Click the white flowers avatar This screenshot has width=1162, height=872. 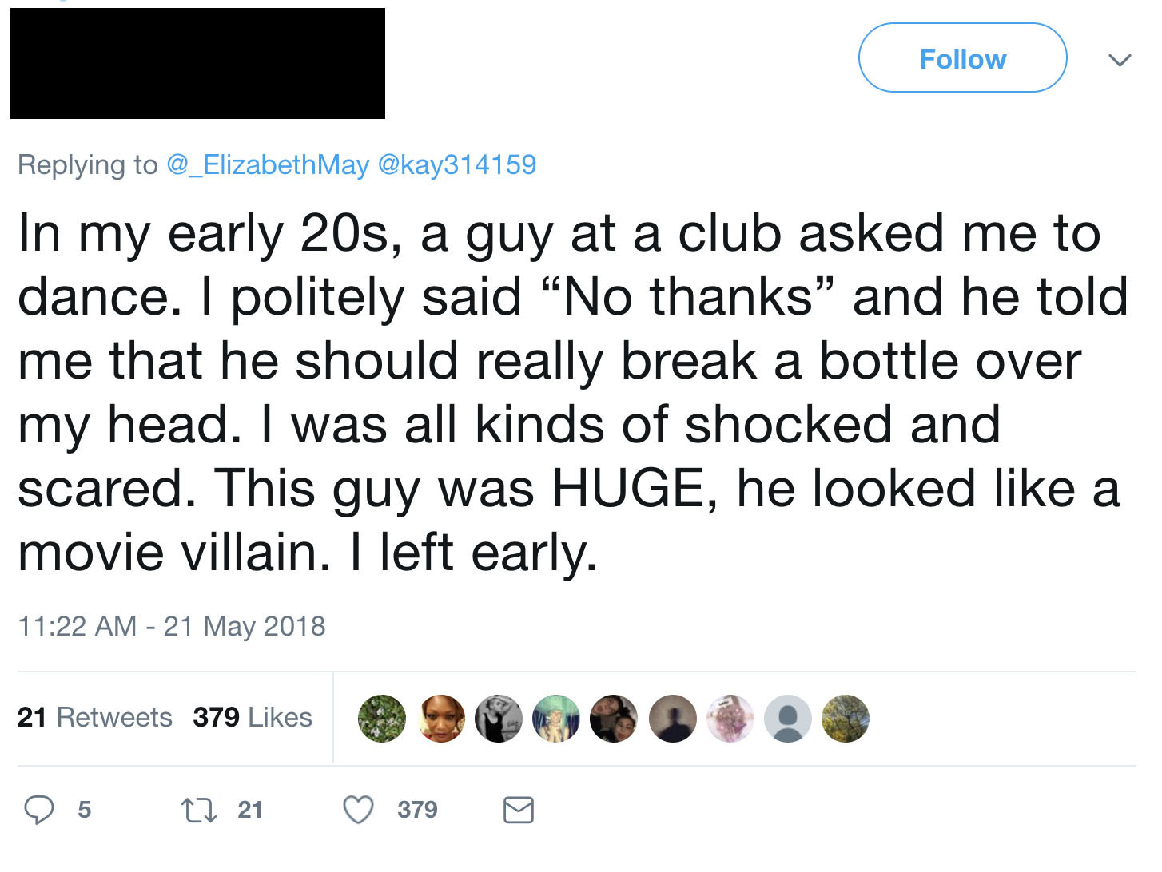click(382, 718)
